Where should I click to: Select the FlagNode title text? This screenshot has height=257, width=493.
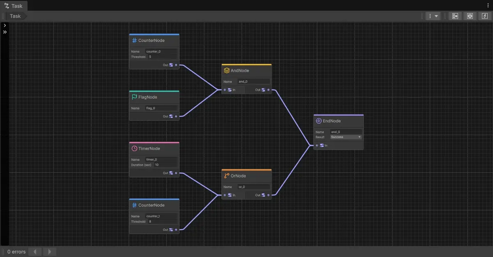(x=148, y=97)
